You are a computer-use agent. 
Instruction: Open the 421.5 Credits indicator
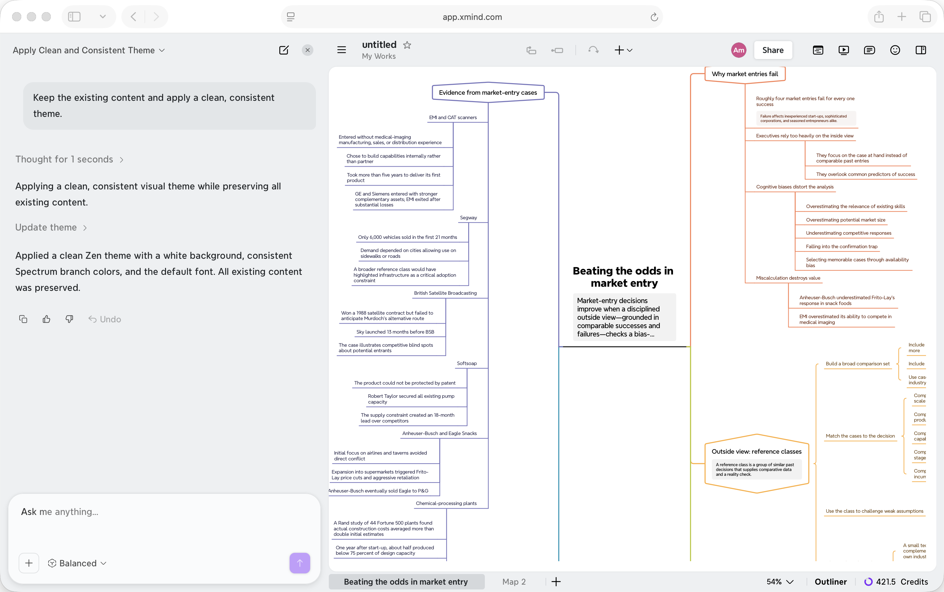896,582
